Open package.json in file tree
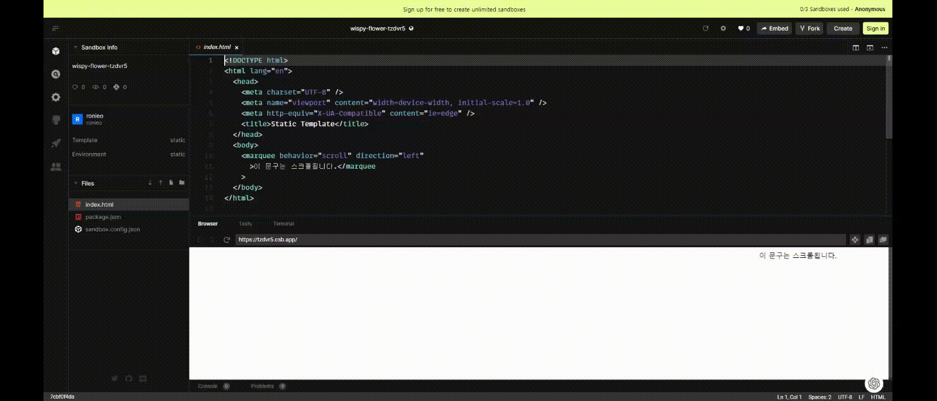Screen dimensions: 937x401 [x=129, y=217]
